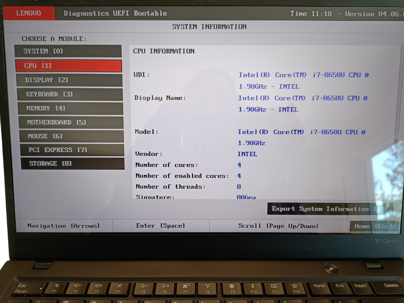This screenshot has height=303, width=404.
Task: Click the Display Name label
Action: click(x=160, y=98)
